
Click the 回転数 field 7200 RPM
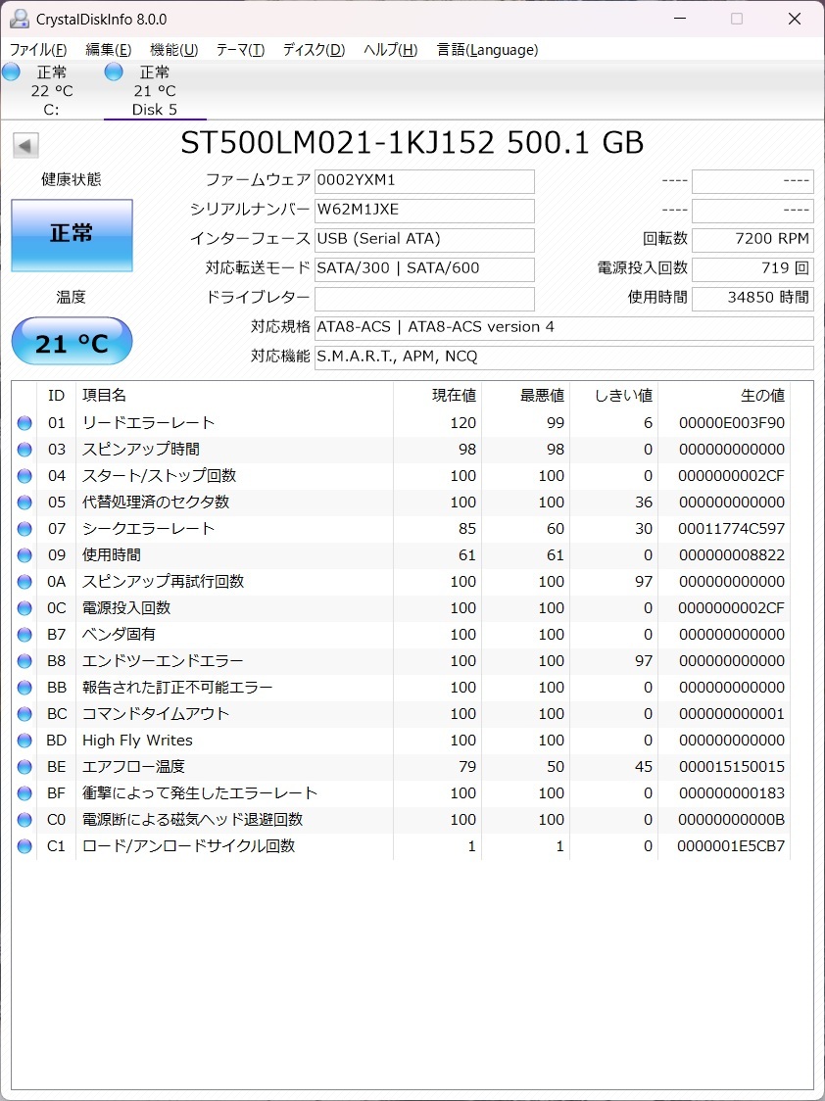coord(752,240)
